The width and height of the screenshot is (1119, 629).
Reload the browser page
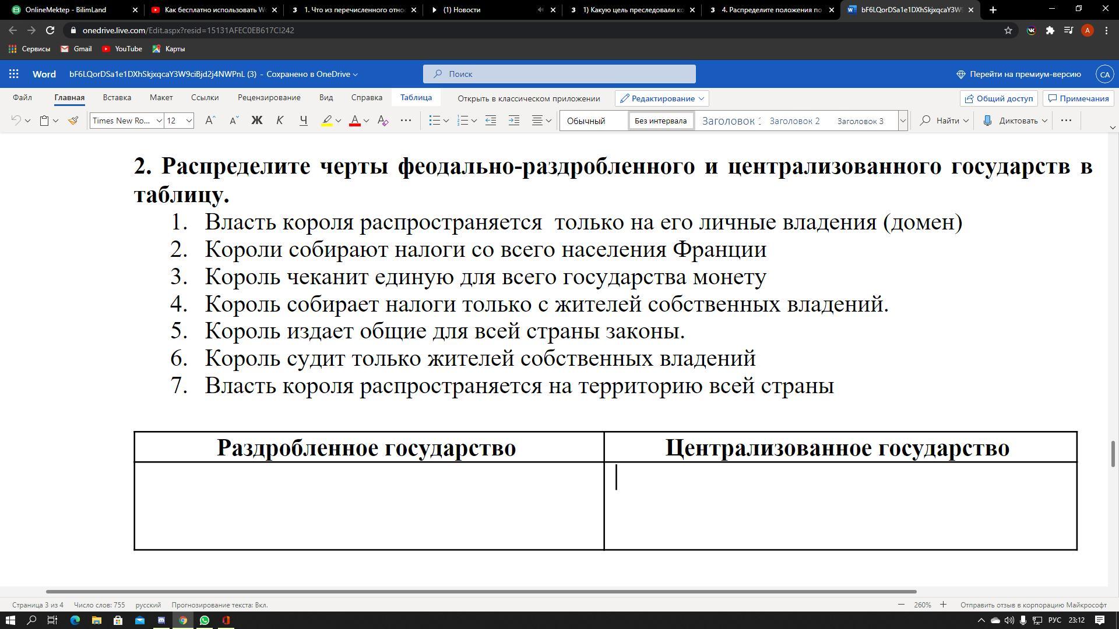pyautogui.click(x=50, y=30)
